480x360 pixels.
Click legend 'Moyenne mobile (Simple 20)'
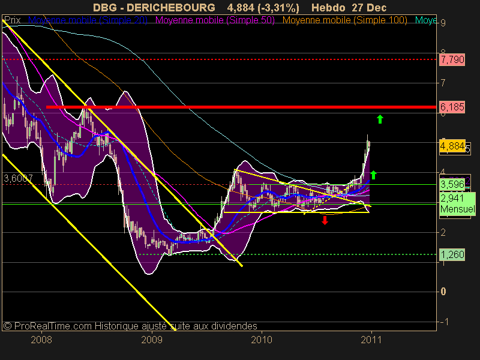click(88, 20)
